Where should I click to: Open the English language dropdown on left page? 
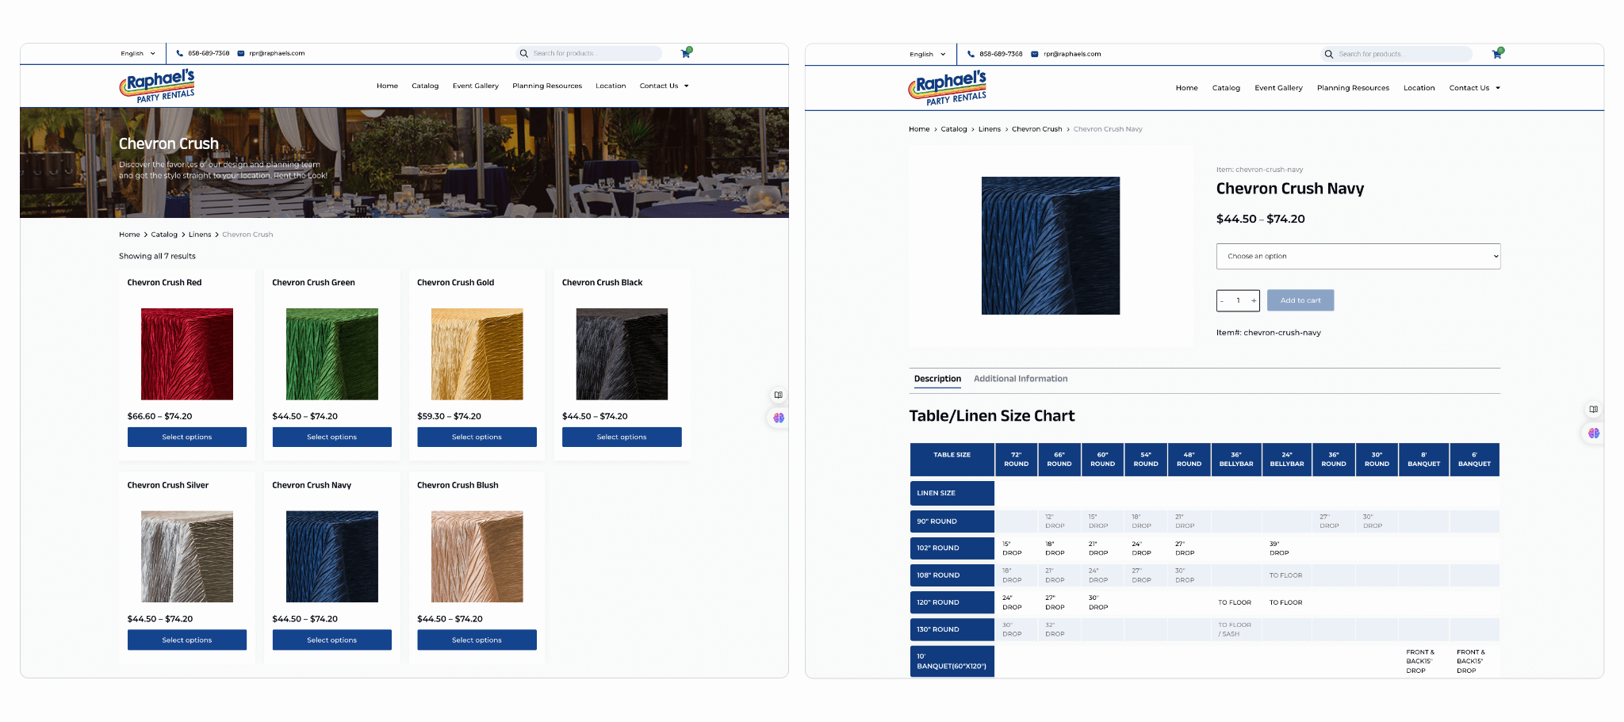tap(138, 53)
